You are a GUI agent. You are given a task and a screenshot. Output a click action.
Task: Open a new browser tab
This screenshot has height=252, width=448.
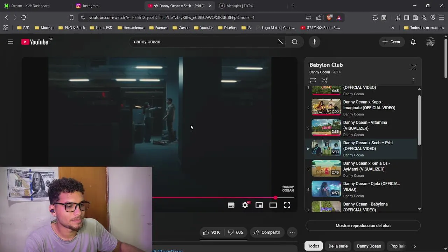point(293,6)
